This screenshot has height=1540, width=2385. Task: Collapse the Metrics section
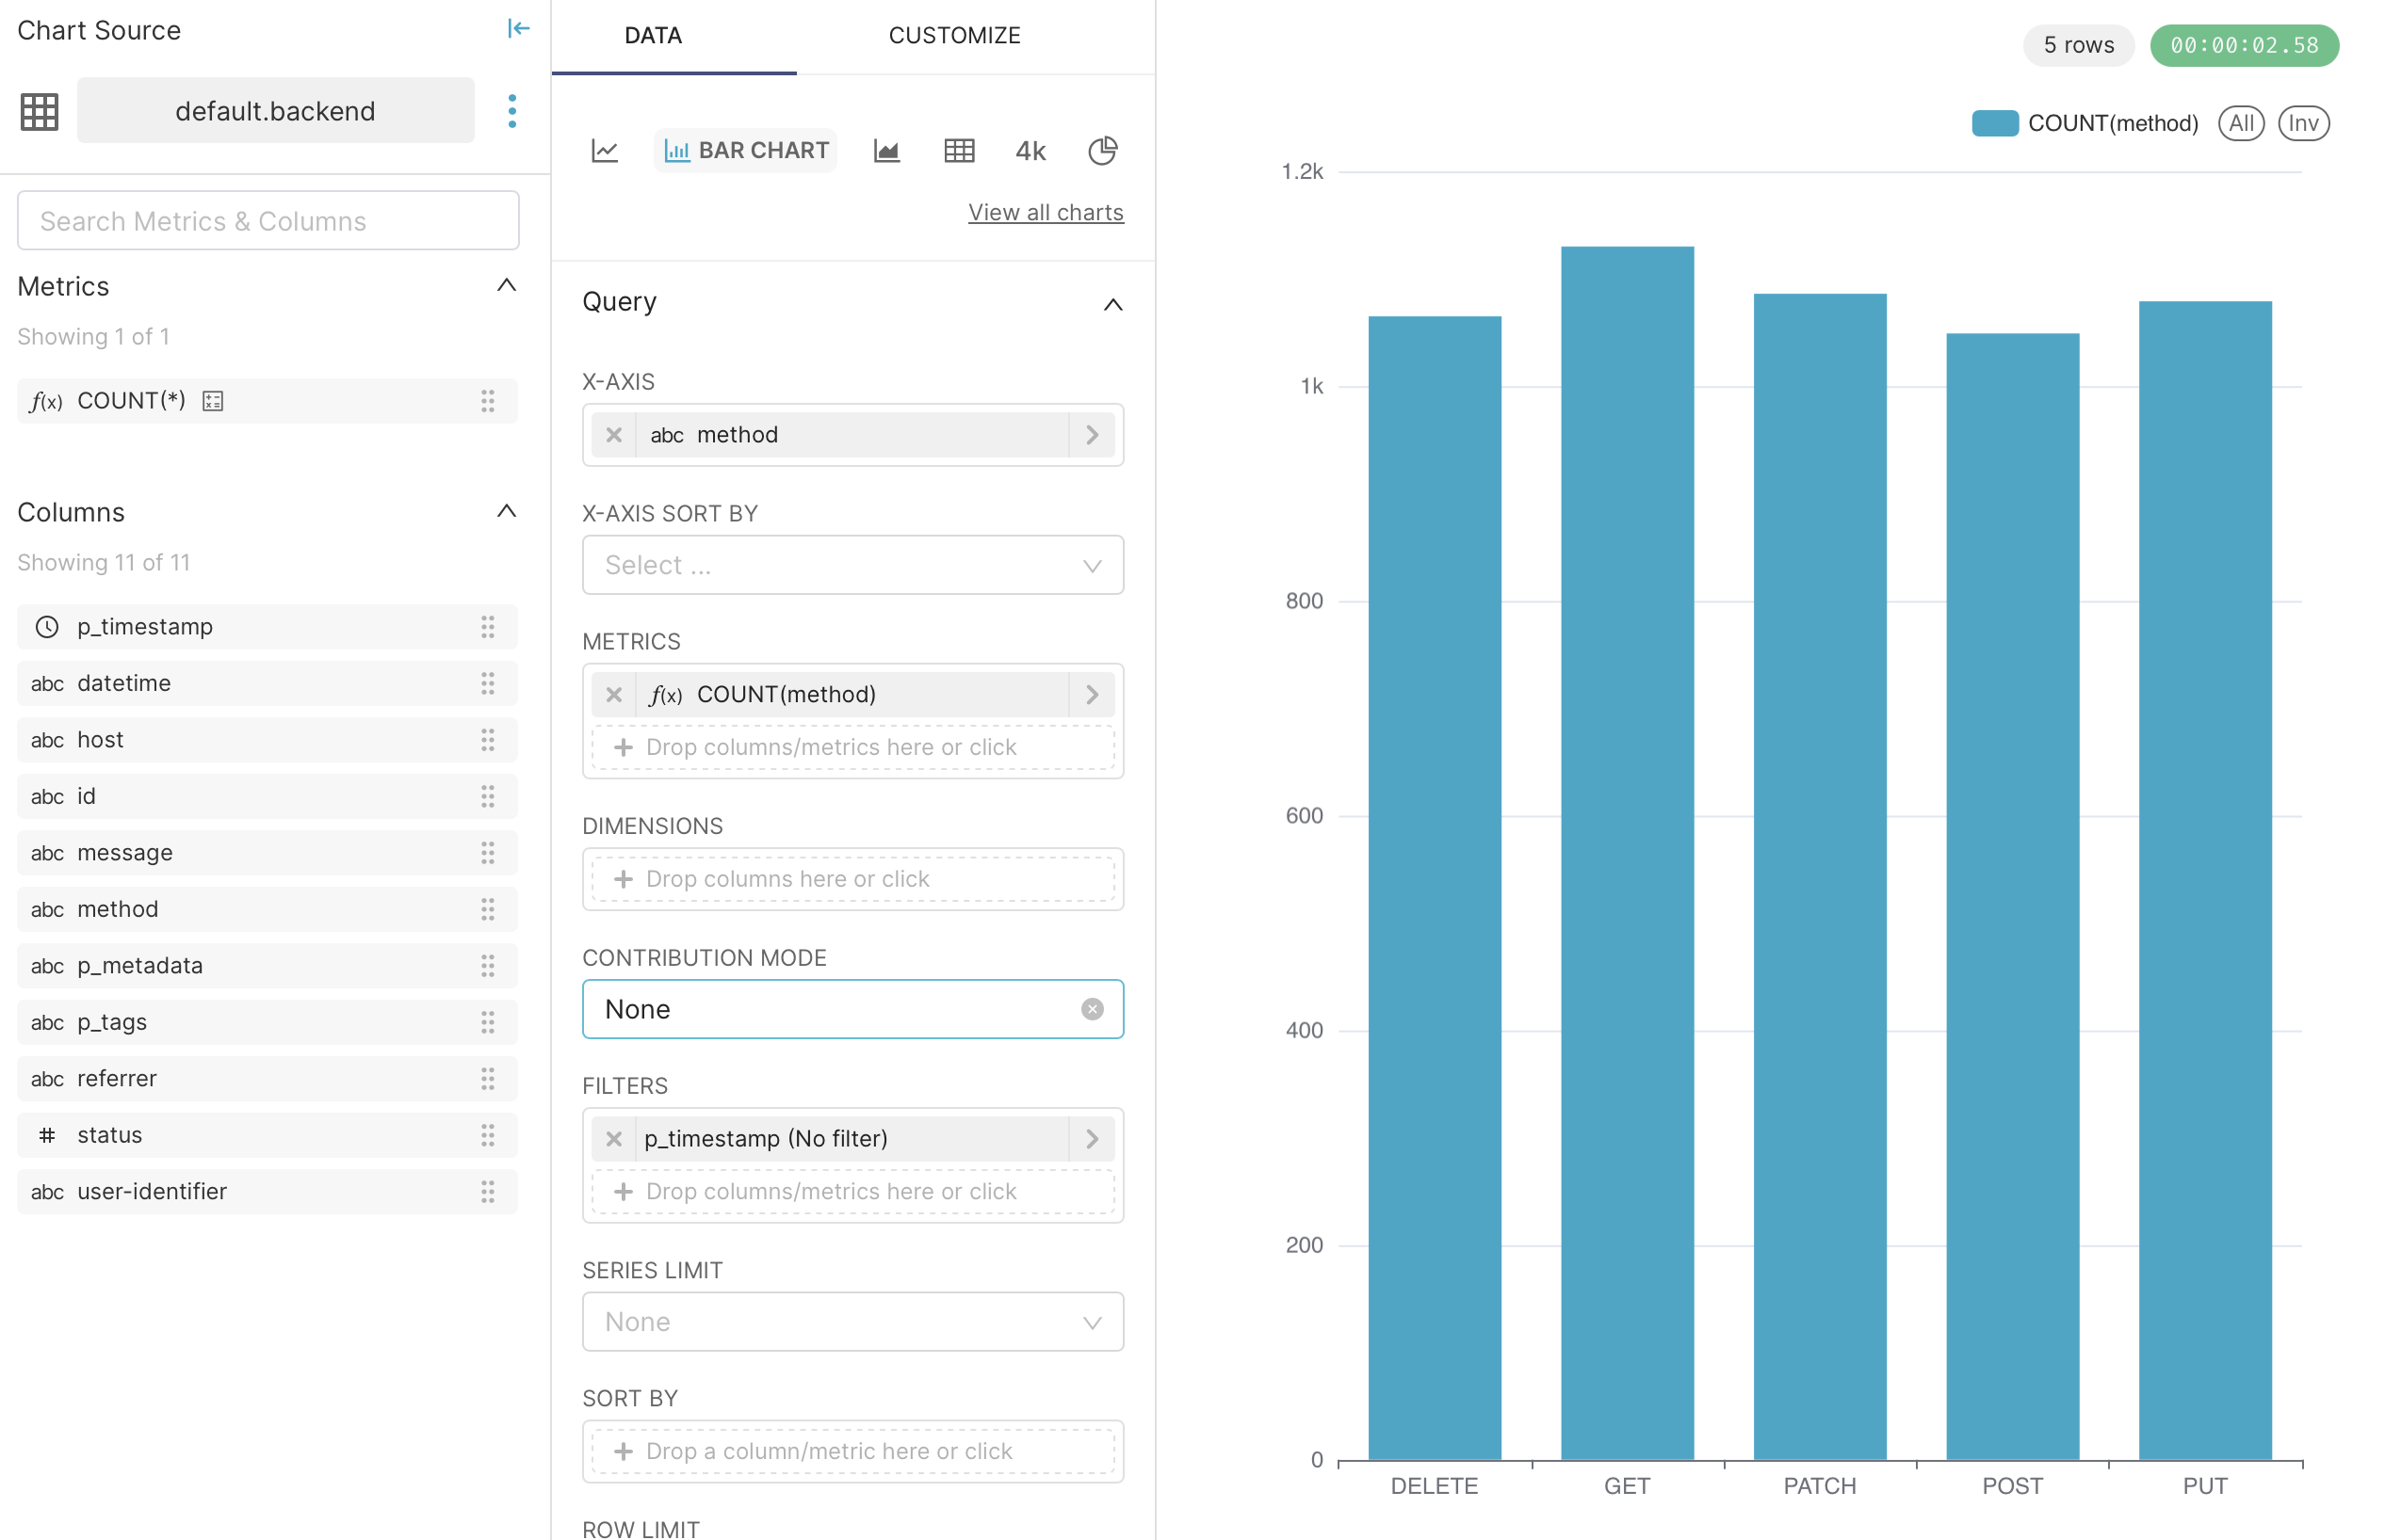coord(505,286)
